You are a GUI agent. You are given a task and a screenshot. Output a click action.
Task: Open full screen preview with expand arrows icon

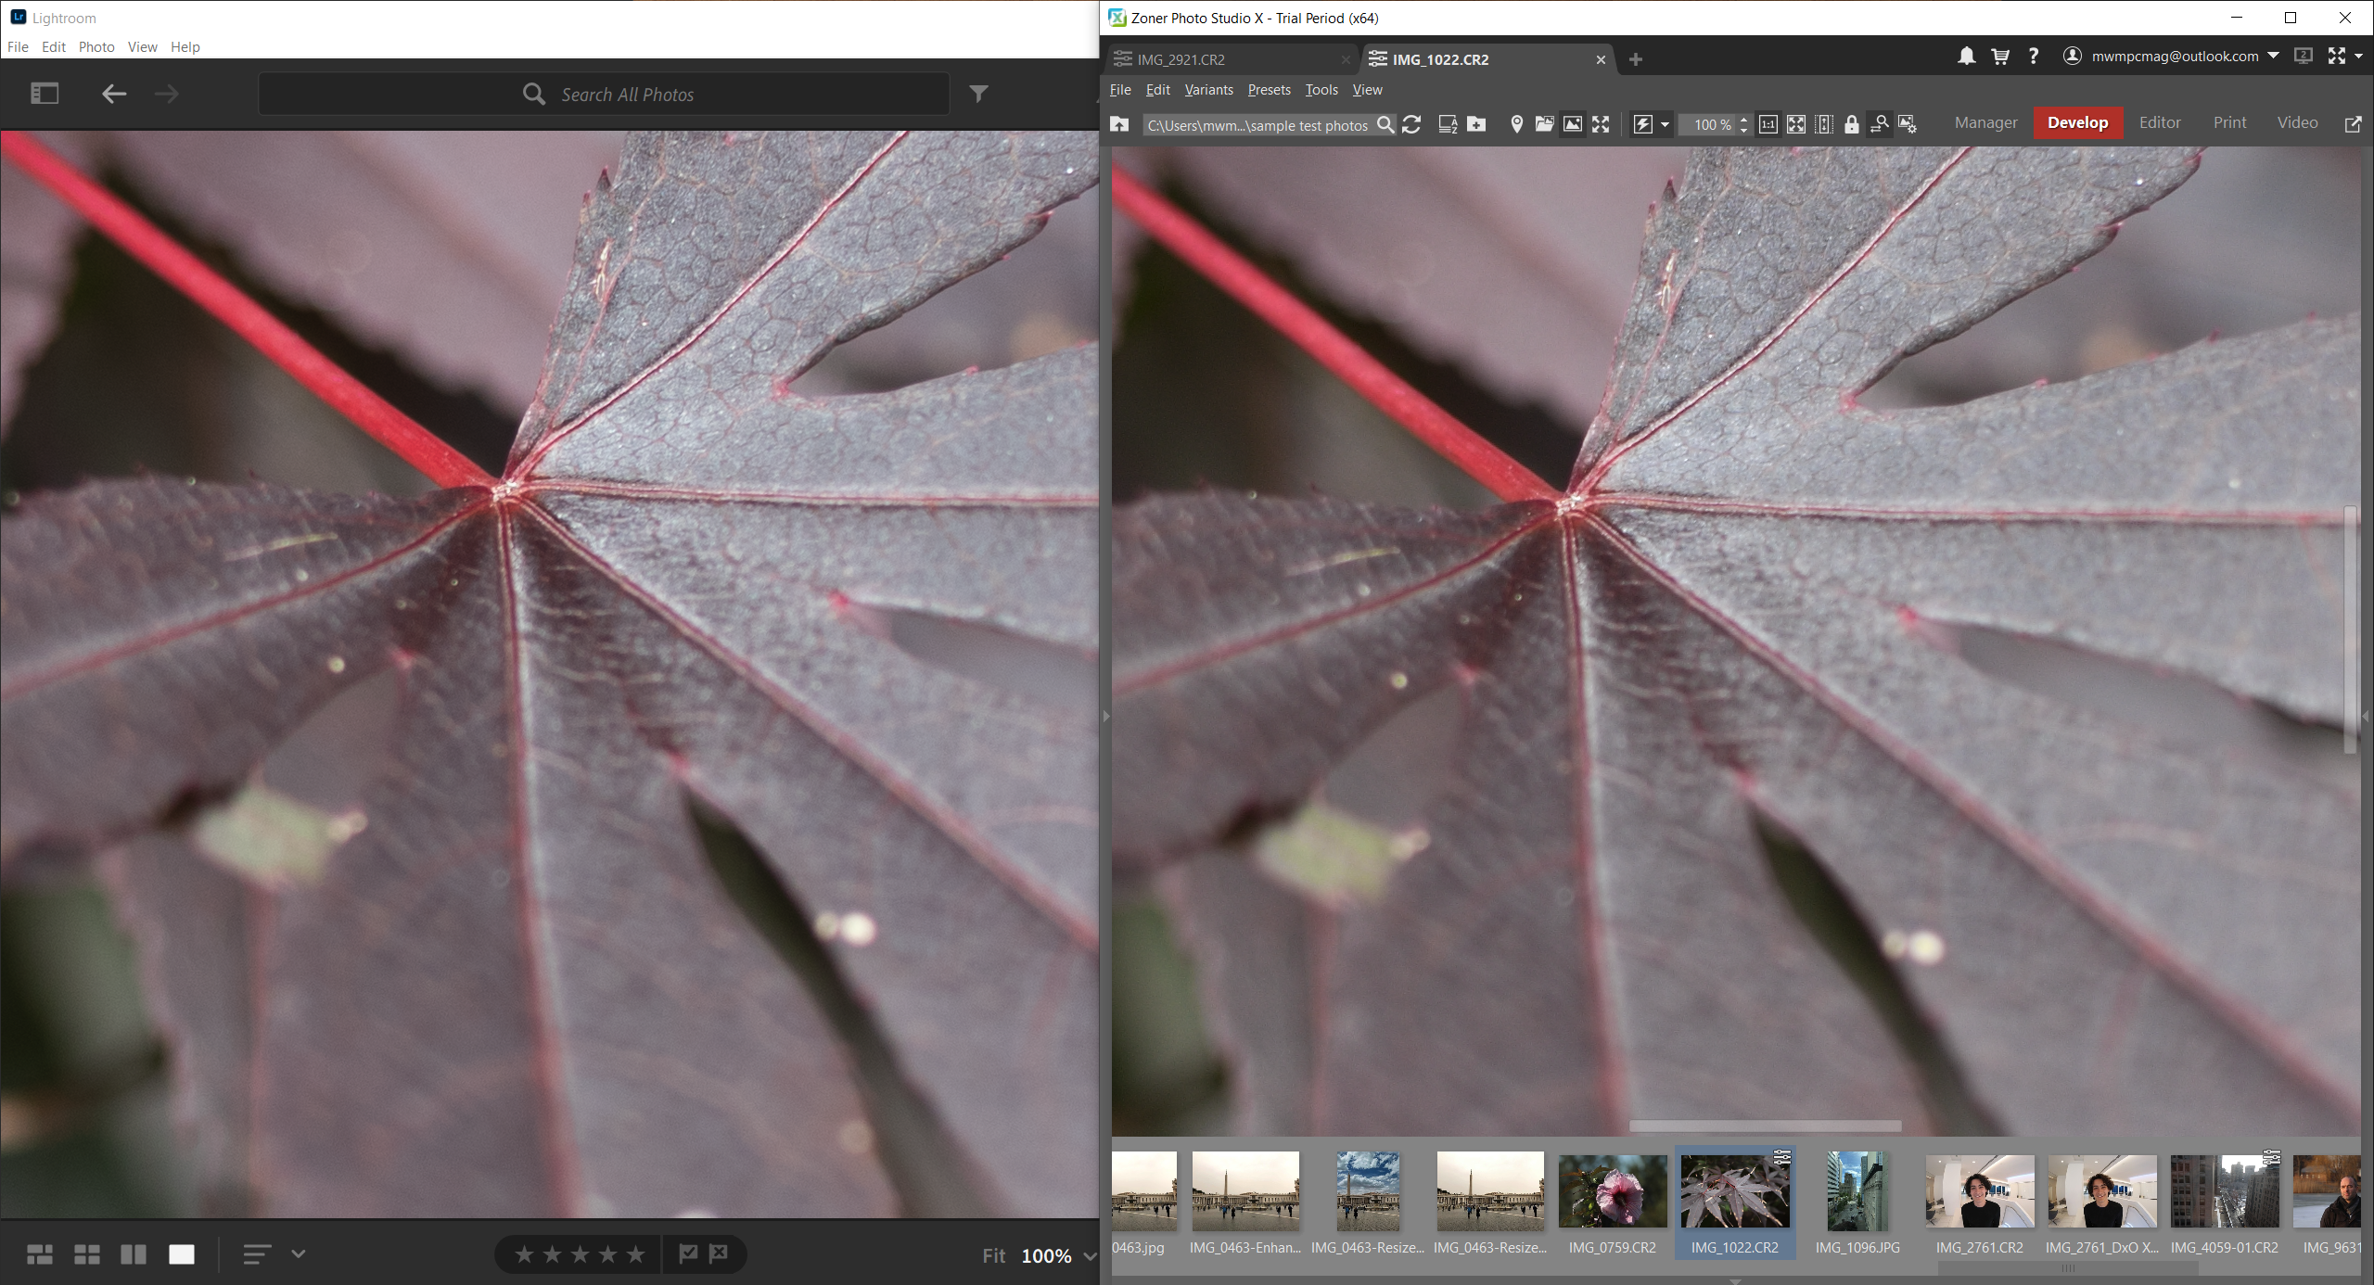coord(1602,124)
